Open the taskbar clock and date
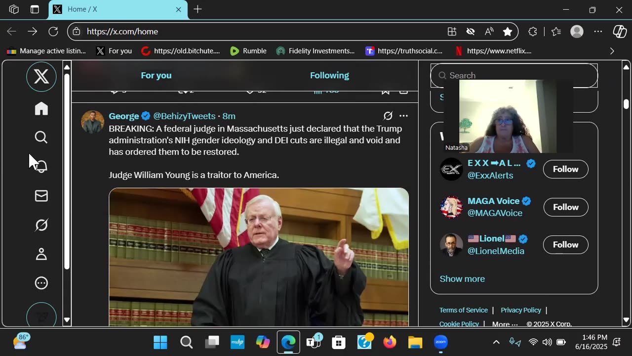This screenshot has height=356, width=632. point(592,342)
